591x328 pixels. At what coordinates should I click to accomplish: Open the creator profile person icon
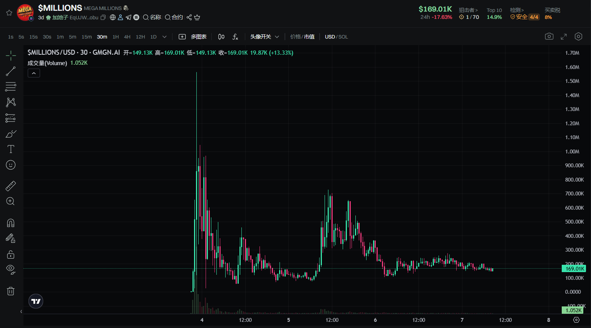(x=121, y=17)
